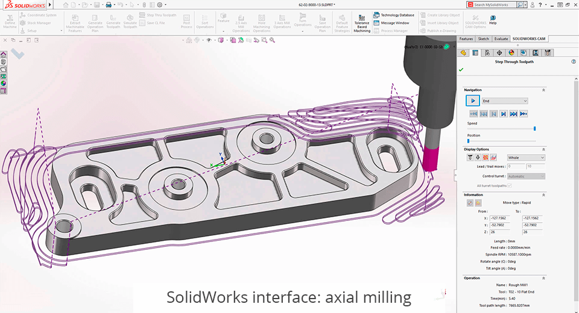
Task: Open the Whole display dropdown
Action: (526, 158)
